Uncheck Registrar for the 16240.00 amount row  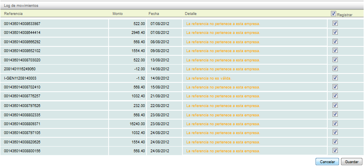335,123
